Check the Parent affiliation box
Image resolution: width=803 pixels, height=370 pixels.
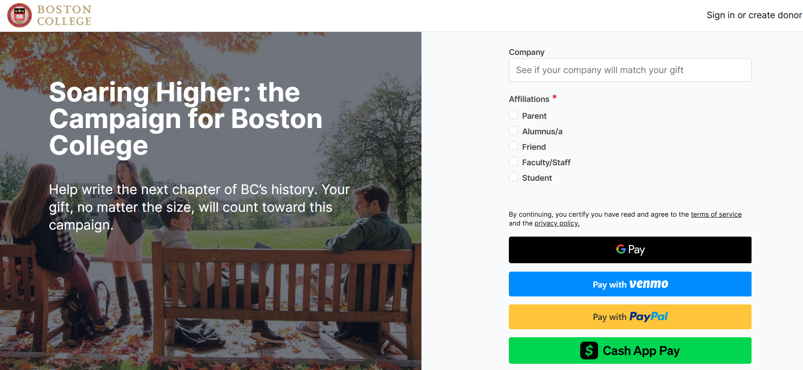513,115
